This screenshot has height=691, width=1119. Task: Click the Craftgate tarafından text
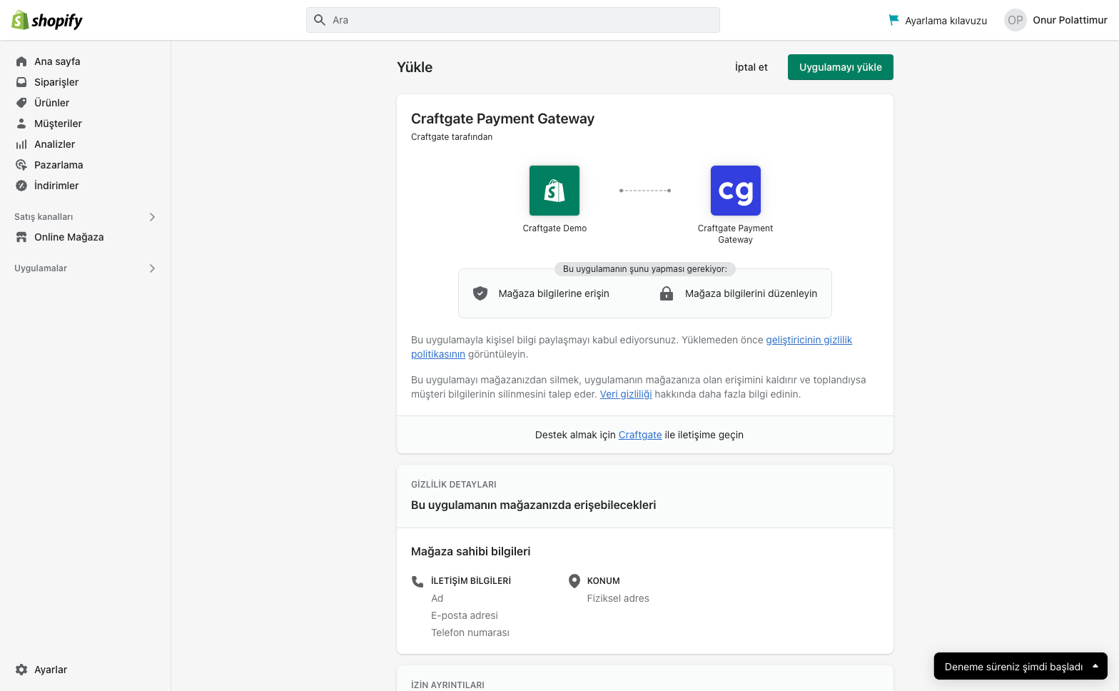(x=452, y=137)
